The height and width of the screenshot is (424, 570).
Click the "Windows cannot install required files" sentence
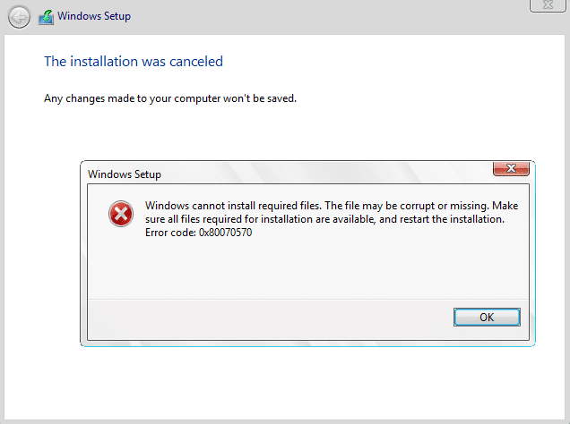(x=233, y=206)
